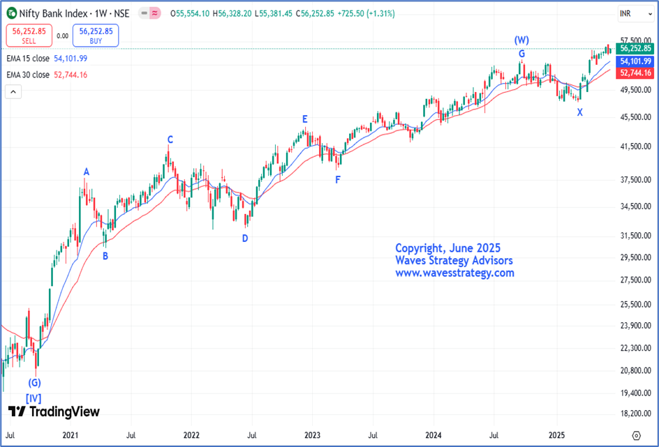
Task: Click the blue 54,101.99 EMA axis label
Action: [x=635, y=61]
